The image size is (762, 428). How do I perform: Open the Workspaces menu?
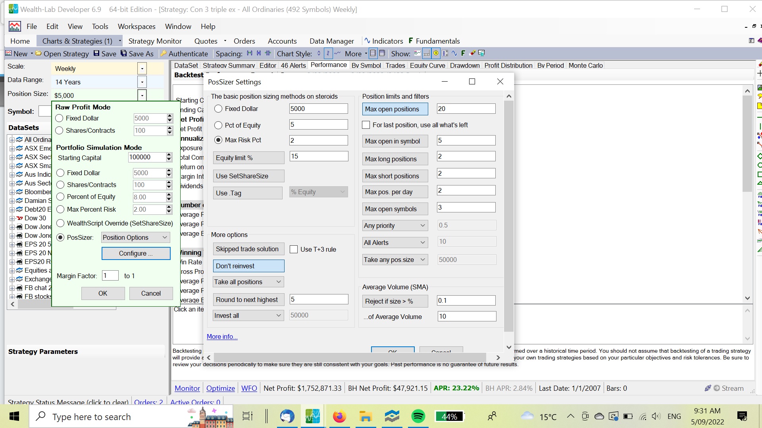tap(137, 27)
